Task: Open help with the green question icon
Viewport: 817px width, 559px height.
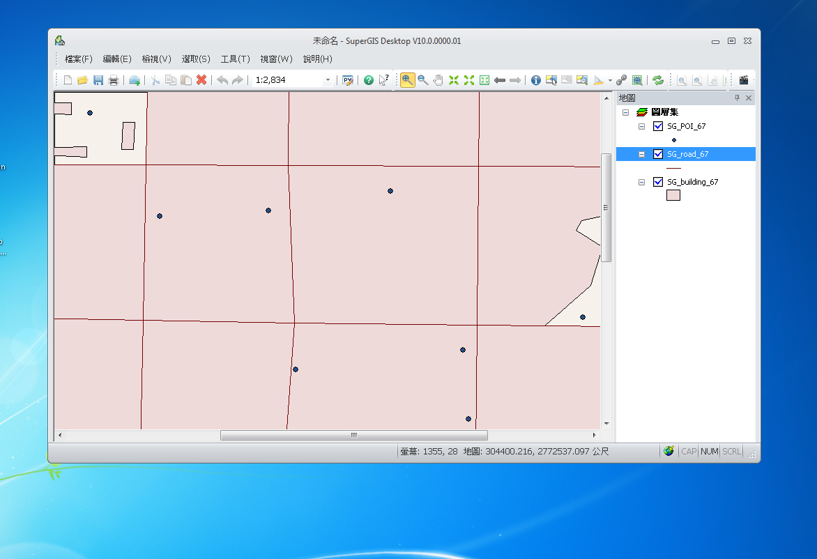Action: click(368, 80)
